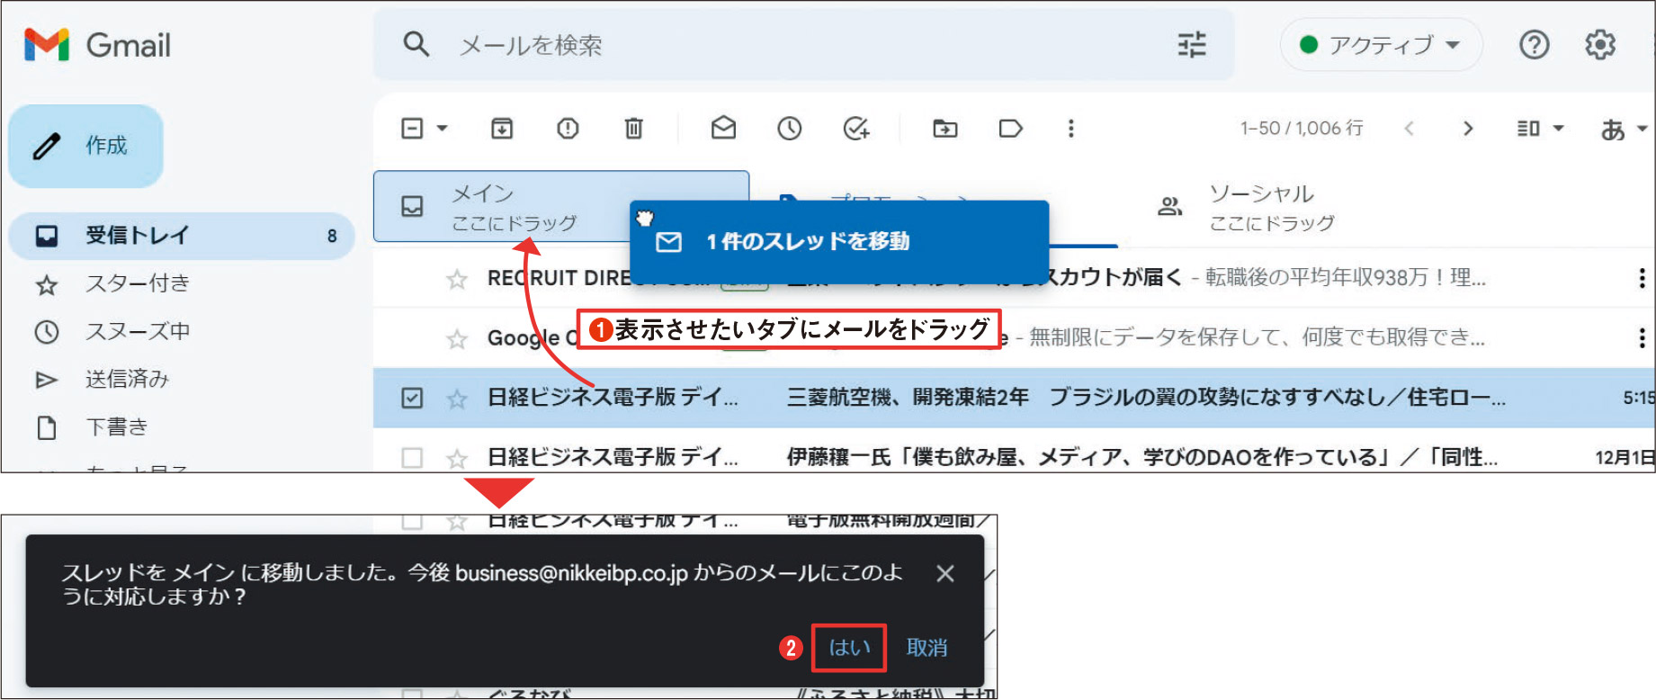This screenshot has width=1656, height=700.
Task: Open the settings gear icon
Action: click(x=1599, y=44)
